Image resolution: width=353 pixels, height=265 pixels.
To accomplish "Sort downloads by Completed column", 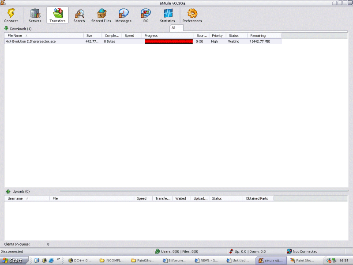I will 112,36.
